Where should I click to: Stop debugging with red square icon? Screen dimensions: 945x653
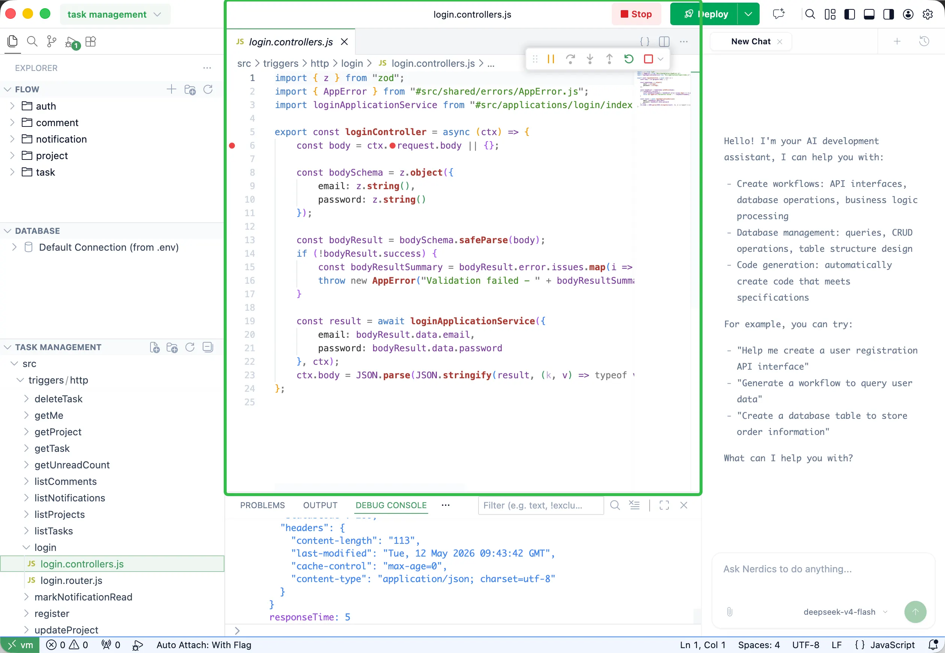(648, 59)
